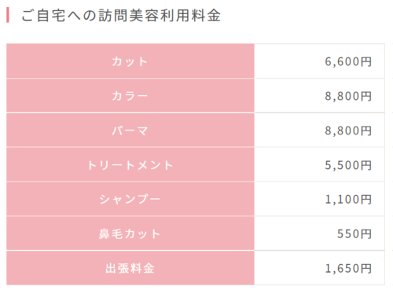
Task: Click the 訪問美容 text in heading
Action: [x=129, y=16]
